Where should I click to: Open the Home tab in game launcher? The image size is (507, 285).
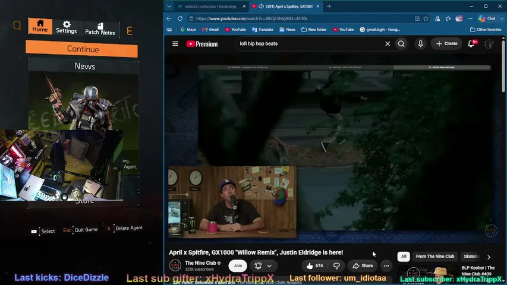(x=40, y=26)
